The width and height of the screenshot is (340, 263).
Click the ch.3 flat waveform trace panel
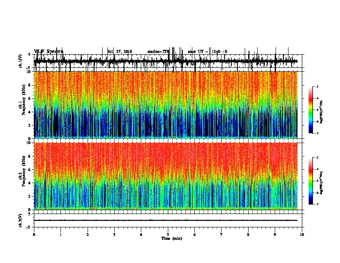point(168,220)
